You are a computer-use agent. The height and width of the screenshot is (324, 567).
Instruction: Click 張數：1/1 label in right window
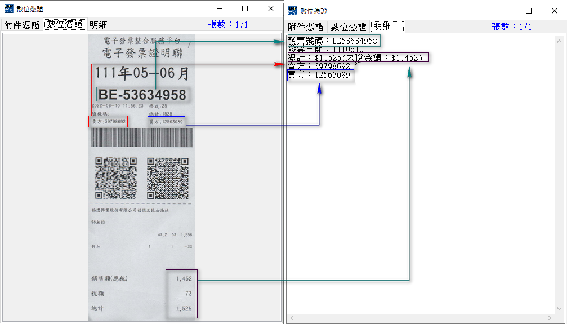(x=512, y=27)
